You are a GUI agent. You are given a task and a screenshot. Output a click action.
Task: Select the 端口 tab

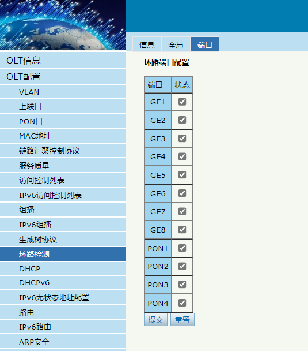pos(205,44)
